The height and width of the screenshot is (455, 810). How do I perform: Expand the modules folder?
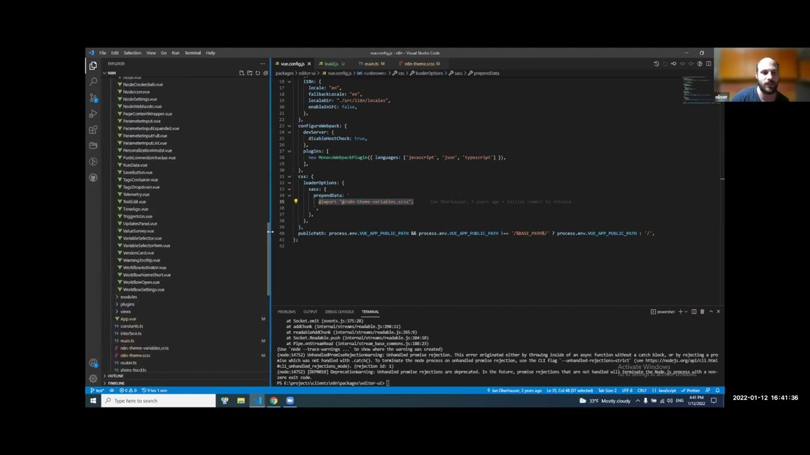128,297
